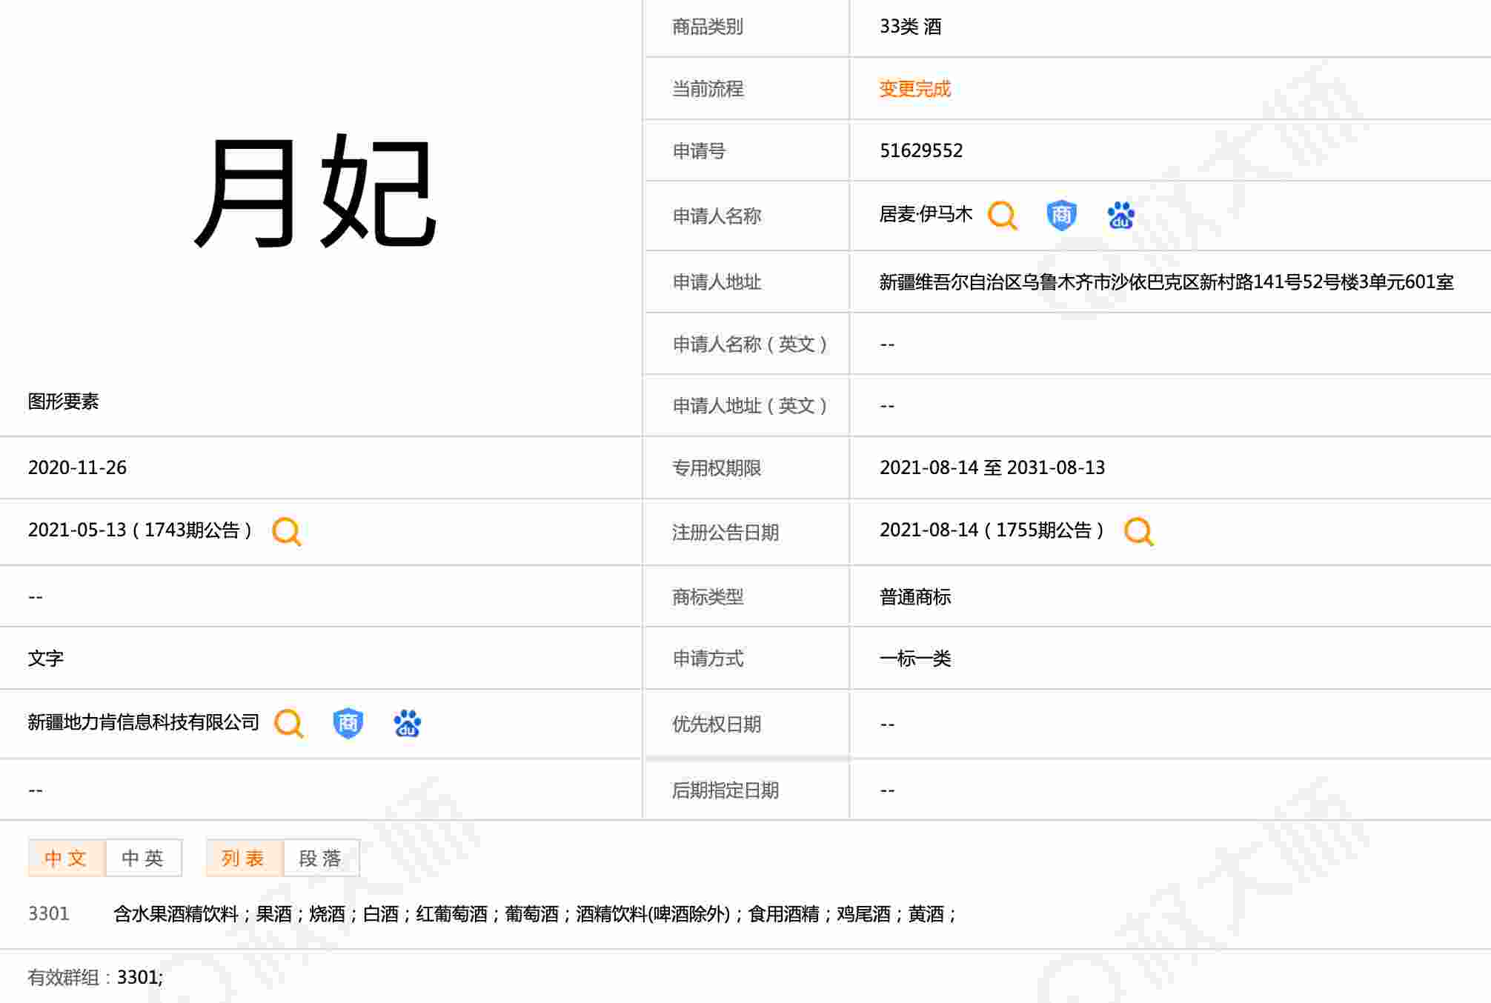The width and height of the screenshot is (1491, 1003).
Task: Click the 月妃 trademark image
Action: coord(316,193)
